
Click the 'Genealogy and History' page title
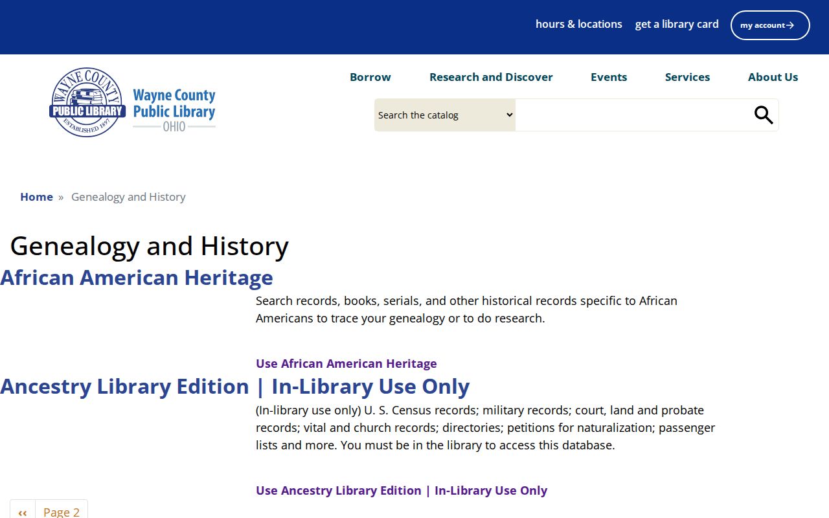(150, 246)
